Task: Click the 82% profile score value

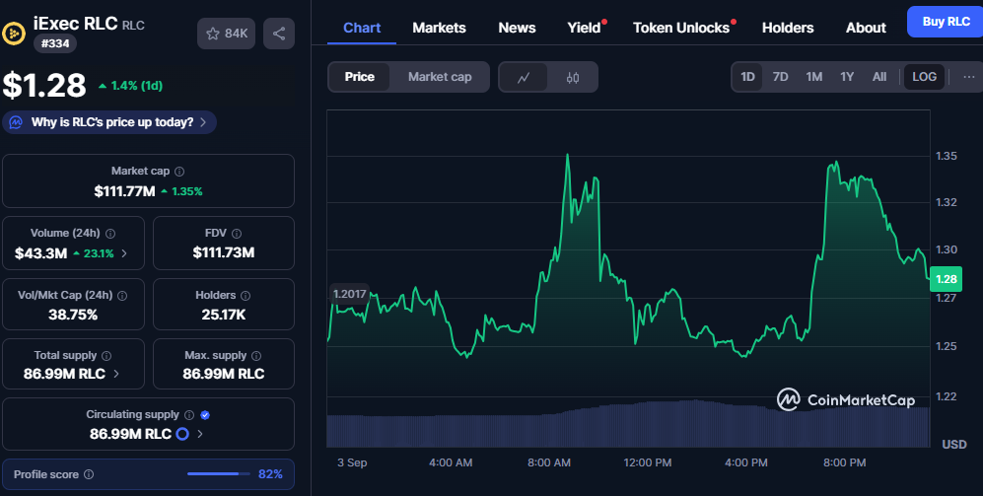Action: (270, 474)
